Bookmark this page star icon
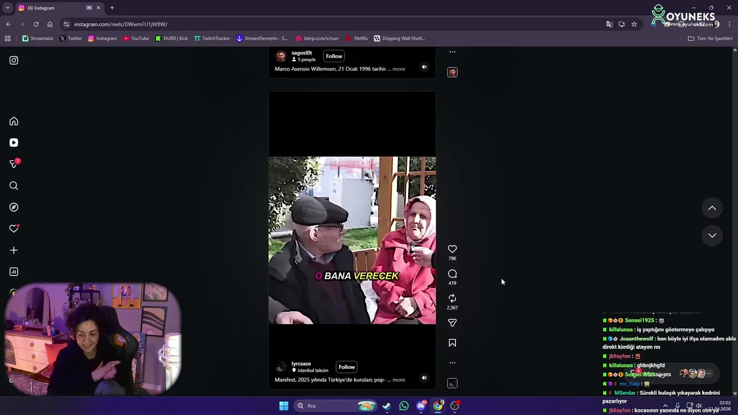Viewport: 738px width, 415px height. (x=634, y=24)
